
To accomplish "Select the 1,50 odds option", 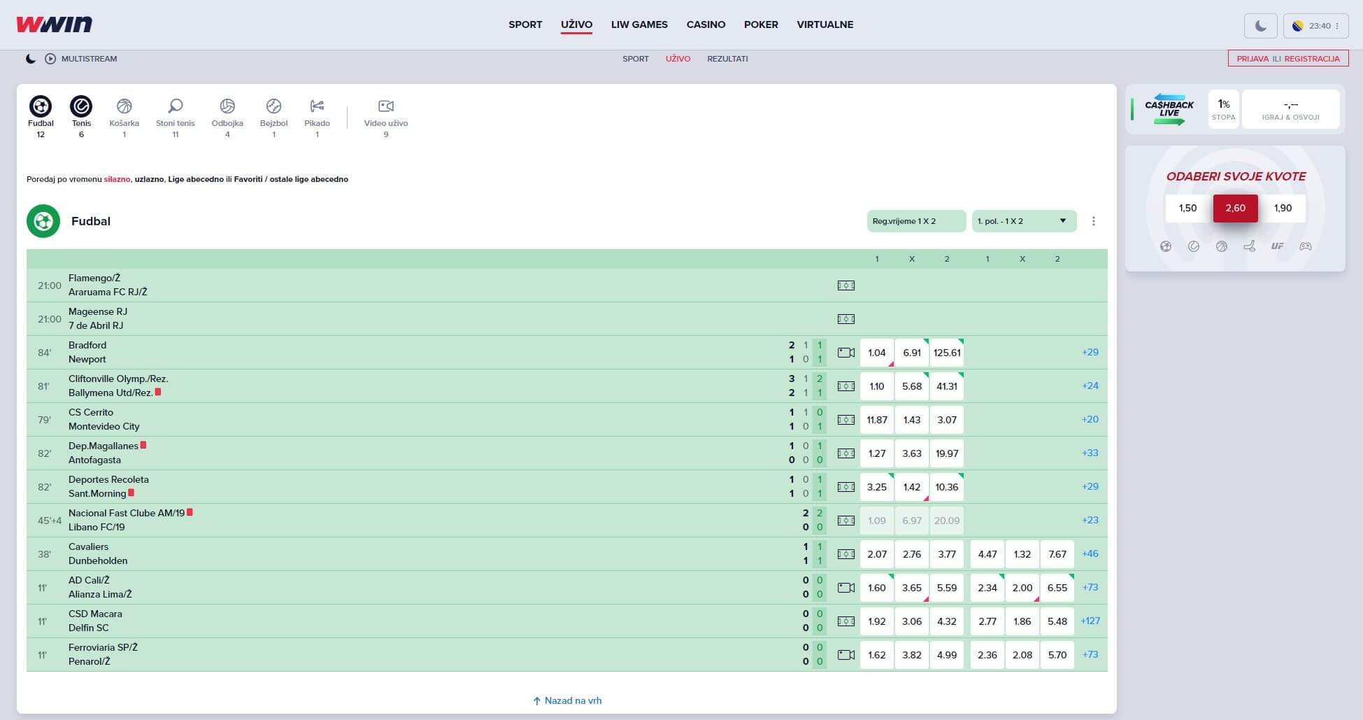I will [1187, 208].
